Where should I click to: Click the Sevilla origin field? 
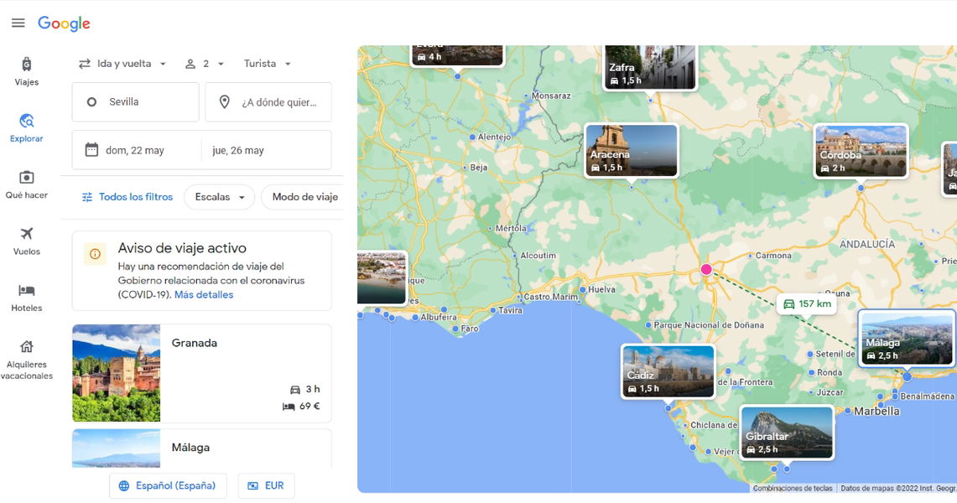pyautogui.click(x=136, y=101)
